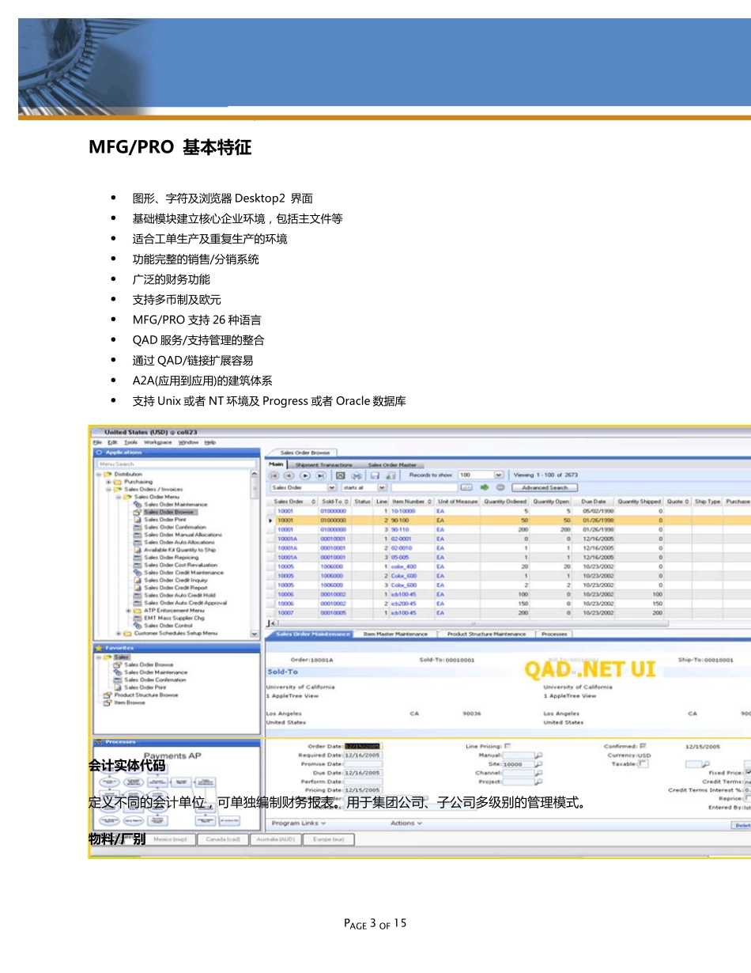Image resolution: width=751 pixels, height=973 pixels.
Task: Switch to Australia (AUD) workspace
Action: [276, 839]
